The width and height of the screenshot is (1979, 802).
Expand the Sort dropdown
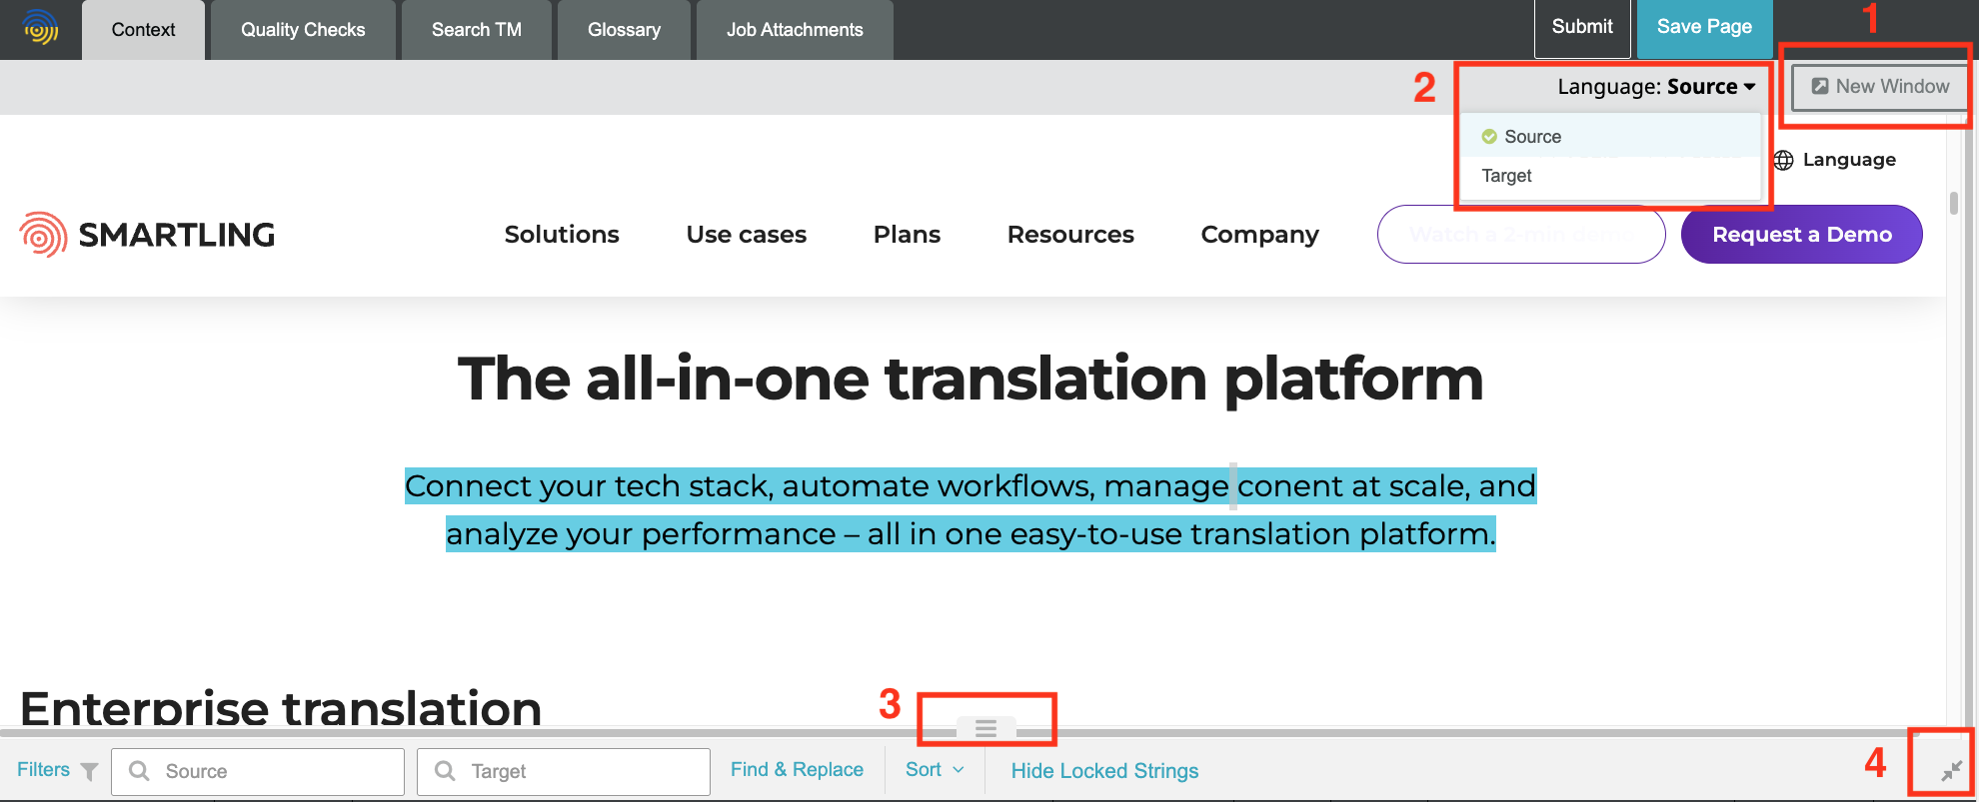tap(935, 770)
